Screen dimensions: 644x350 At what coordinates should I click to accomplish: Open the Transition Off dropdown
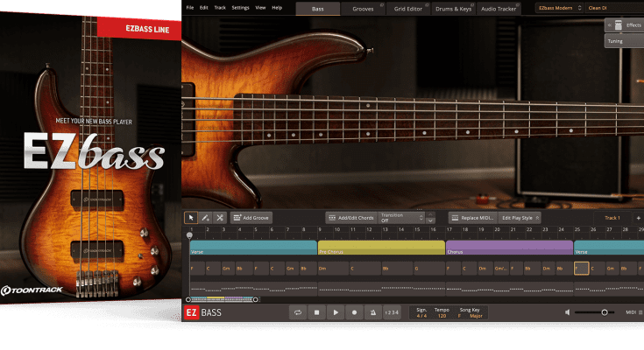tap(402, 217)
